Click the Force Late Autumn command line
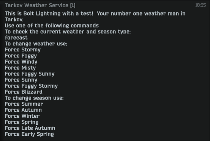This screenshot has height=141, width=210. [30, 128]
